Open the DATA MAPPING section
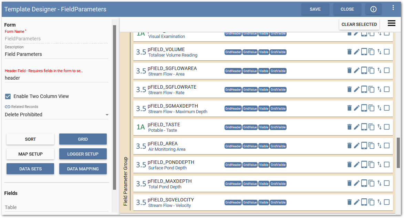Viewport: 404px width, 218px height. click(83, 169)
